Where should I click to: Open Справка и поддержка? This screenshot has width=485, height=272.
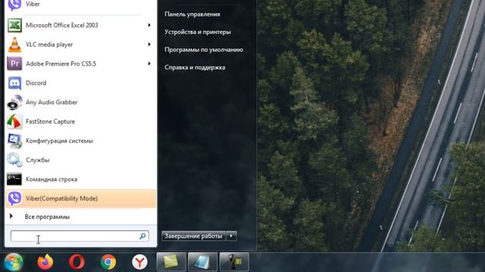point(195,67)
